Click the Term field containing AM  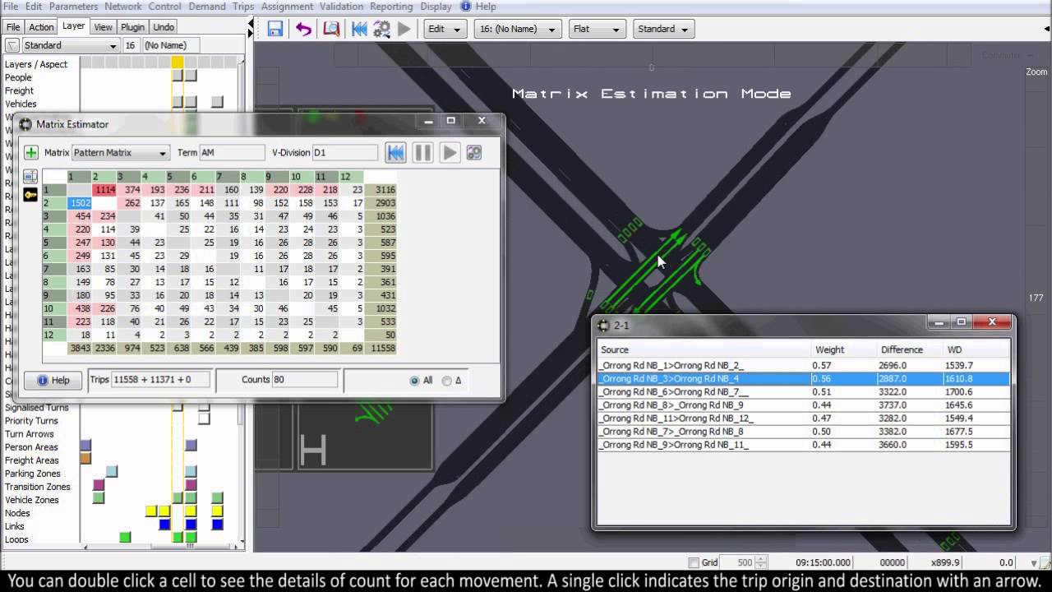coord(232,153)
